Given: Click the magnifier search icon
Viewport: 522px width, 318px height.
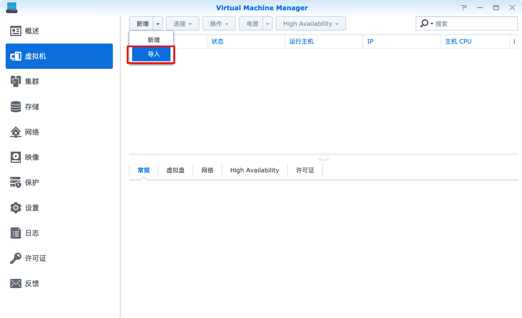Looking at the screenshot, I should (424, 23).
